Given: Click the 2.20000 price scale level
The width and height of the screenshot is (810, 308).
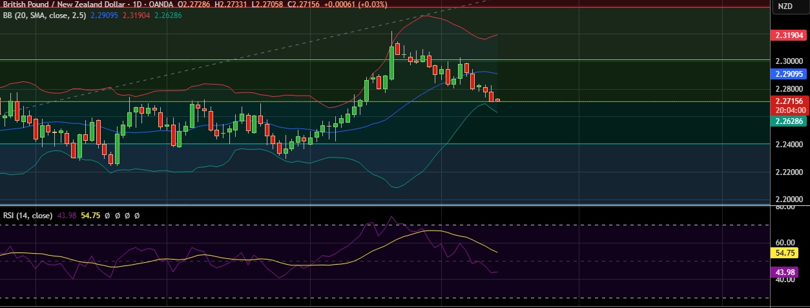Looking at the screenshot, I should pyautogui.click(x=789, y=200).
